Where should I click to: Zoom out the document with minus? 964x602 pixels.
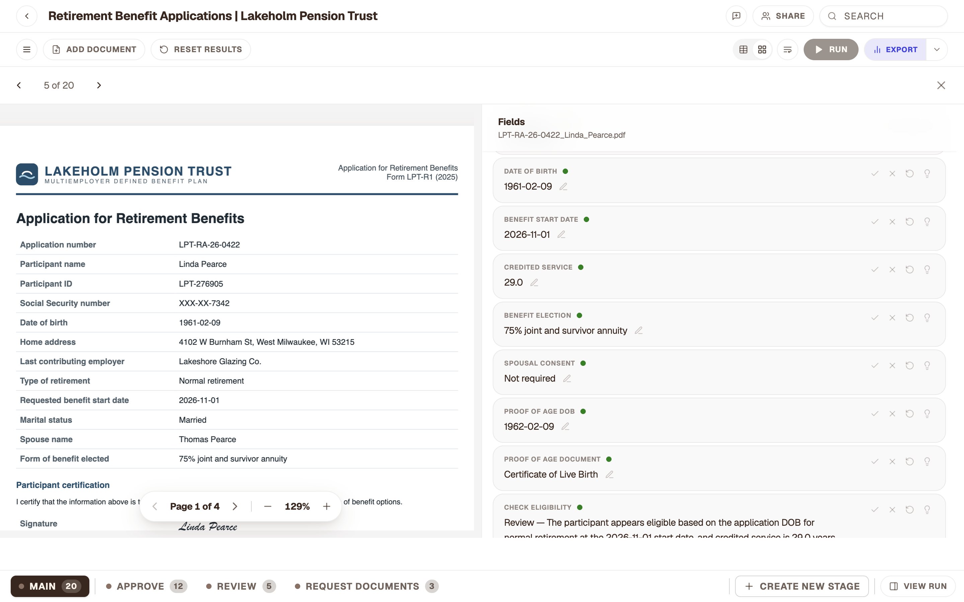click(268, 506)
